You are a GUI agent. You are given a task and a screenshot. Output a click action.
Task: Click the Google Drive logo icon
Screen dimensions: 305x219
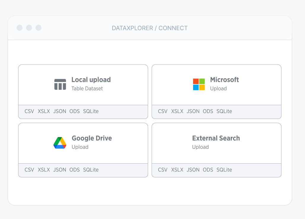coord(60,143)
